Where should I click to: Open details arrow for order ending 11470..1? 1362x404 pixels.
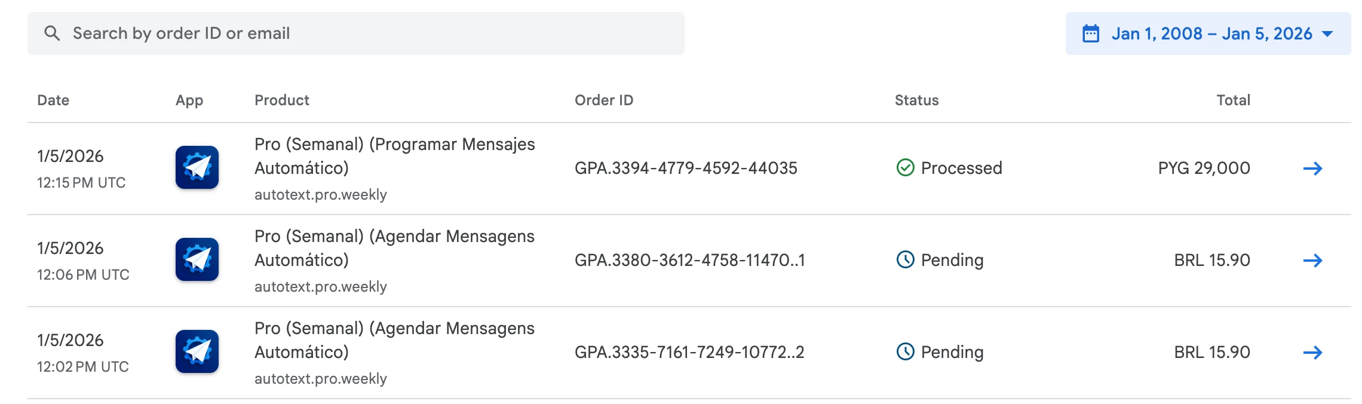coord(1312,261)
